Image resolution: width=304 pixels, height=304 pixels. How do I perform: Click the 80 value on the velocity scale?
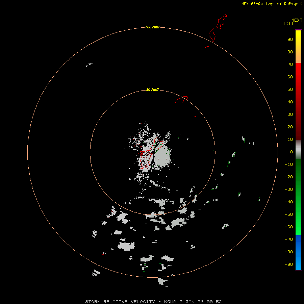(290, 52)
